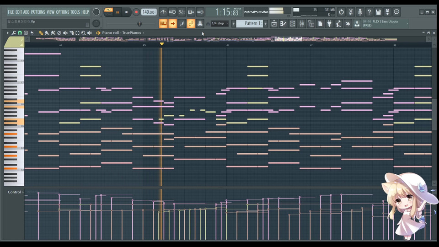Open the Playlist view icon
Viewport: 439px width, 247px height.
click(x=274, y=24)
